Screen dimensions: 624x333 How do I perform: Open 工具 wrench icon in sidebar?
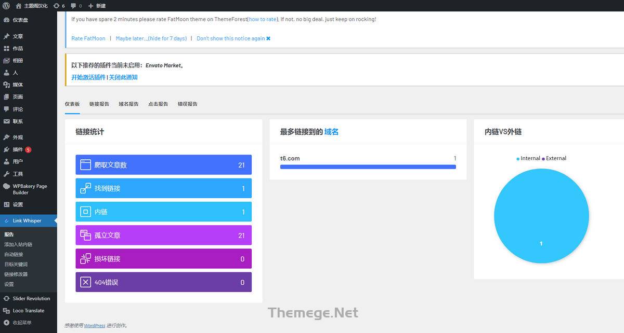click(6, 174)
